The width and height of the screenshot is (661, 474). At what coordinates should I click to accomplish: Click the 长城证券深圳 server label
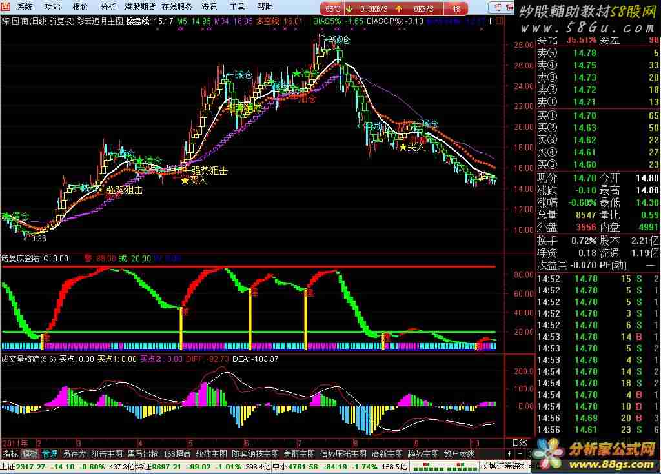pyautogui.click(x=506, y=467)
